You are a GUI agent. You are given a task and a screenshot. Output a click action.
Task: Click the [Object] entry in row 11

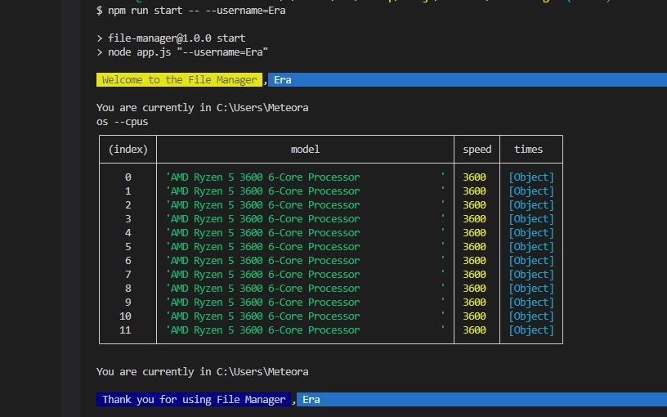(x=531, y=330)
